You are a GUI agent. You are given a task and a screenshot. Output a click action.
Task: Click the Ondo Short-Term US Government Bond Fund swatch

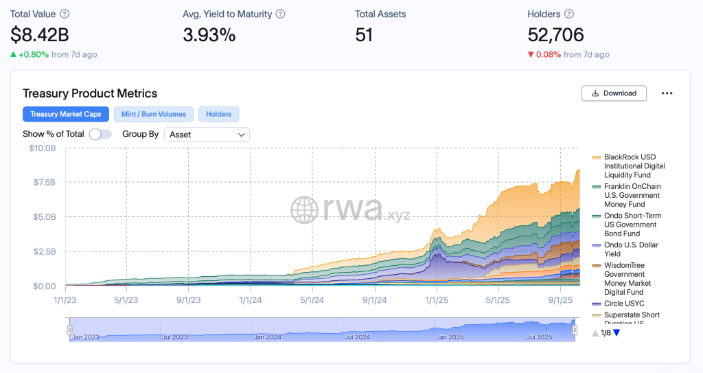pyautogui.click(x=597, y=216)
